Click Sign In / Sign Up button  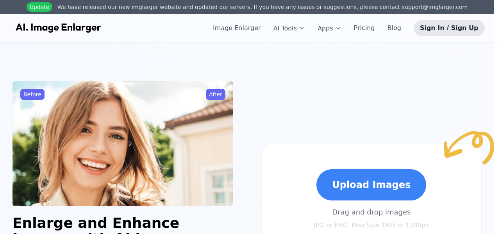[x=449, y=28]
